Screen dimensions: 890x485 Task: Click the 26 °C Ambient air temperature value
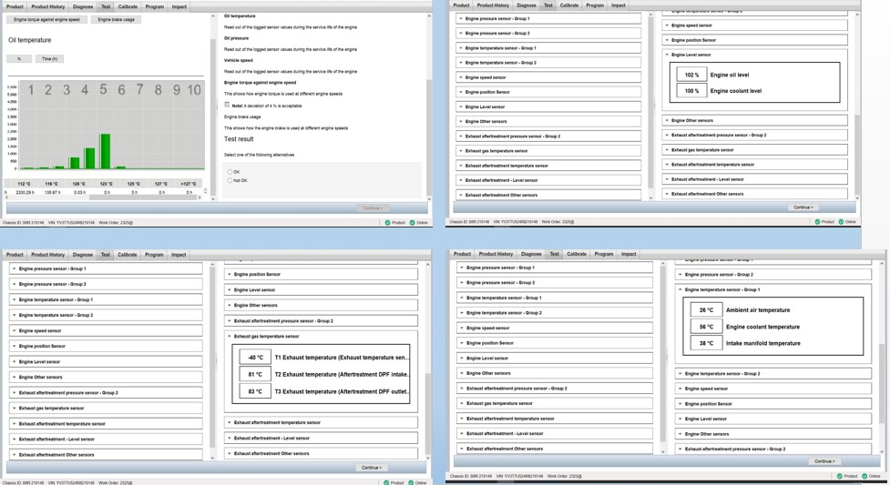pyautogui.click(x=706, y=309)
